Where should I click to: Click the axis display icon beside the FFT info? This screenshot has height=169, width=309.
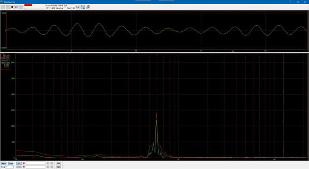pos(78,7)
